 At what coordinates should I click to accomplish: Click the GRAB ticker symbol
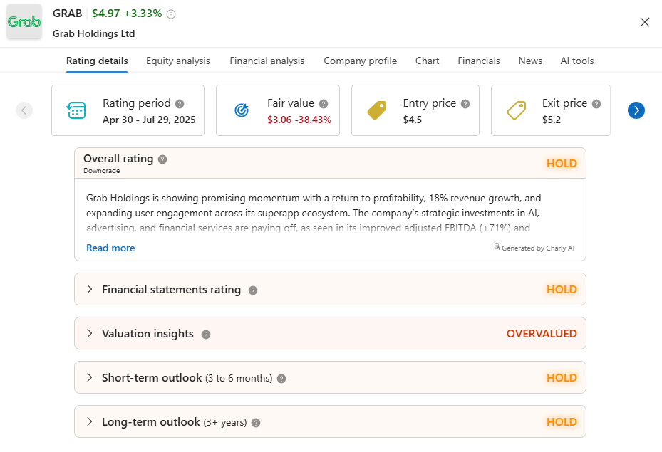tap(68, 14)
